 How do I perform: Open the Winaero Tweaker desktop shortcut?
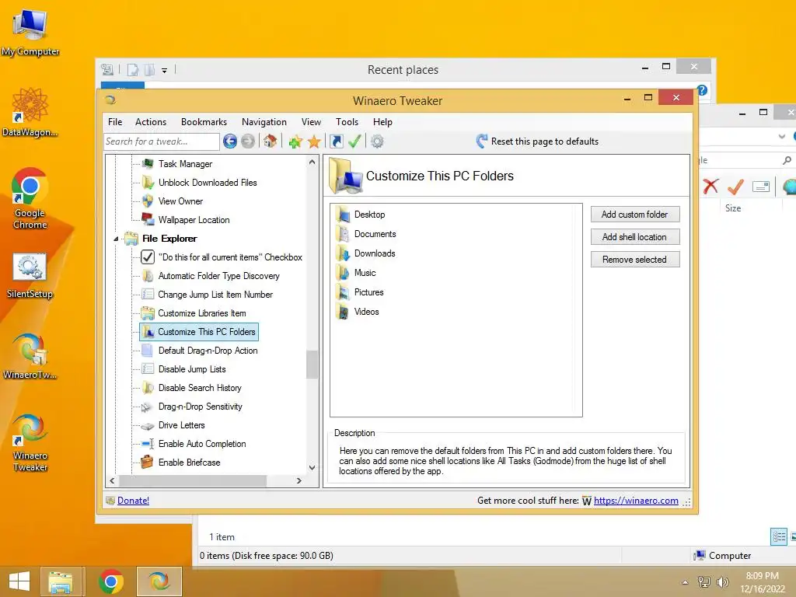click(30, 442)
